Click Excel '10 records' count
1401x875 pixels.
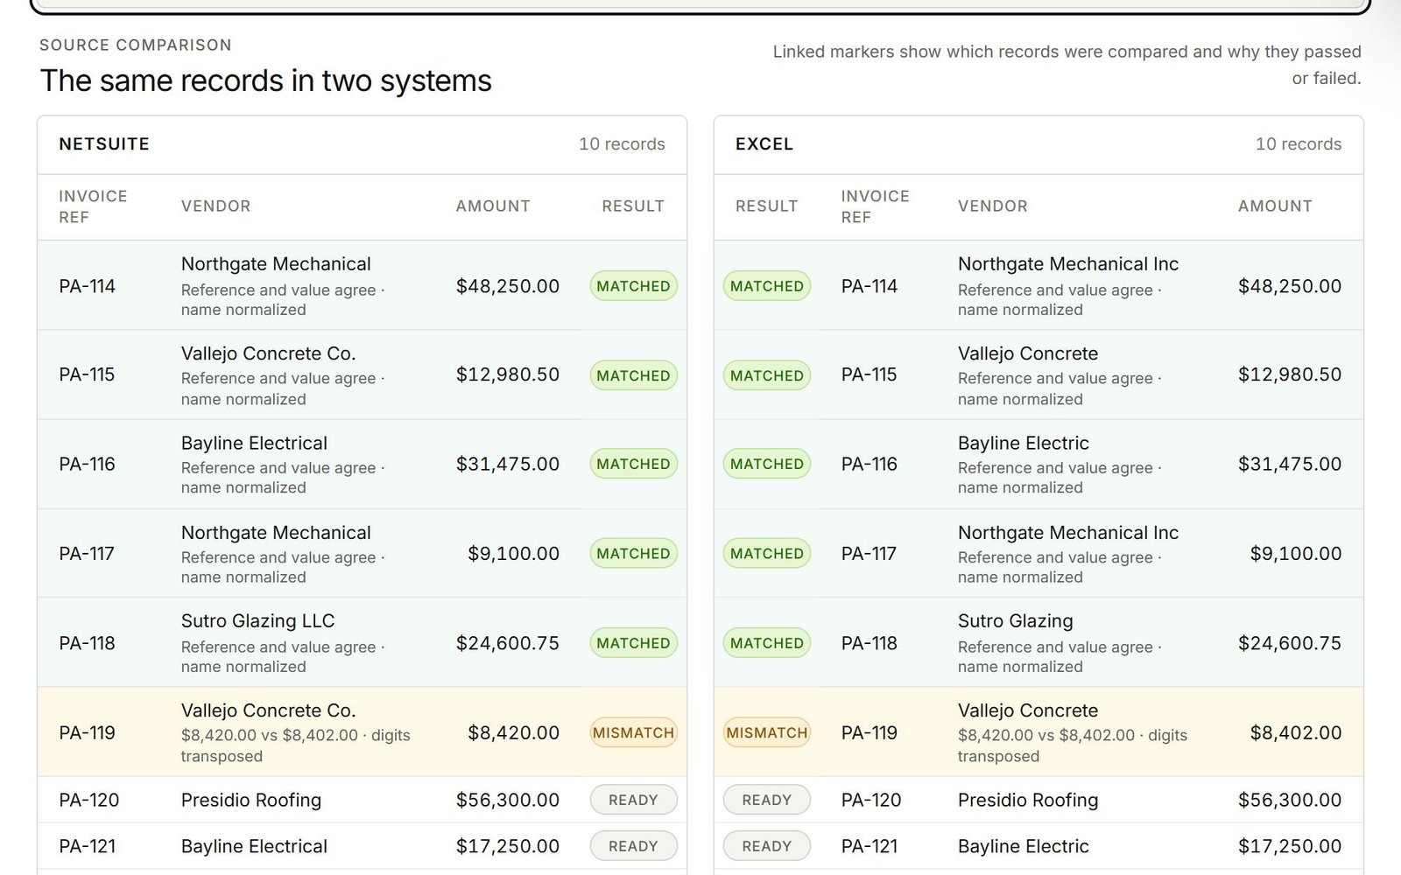pos(1299,144)
